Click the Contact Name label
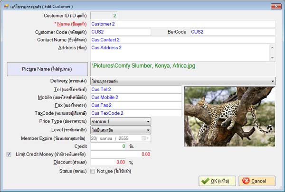This screenshot has height=192, width=285. pos(62,40)
